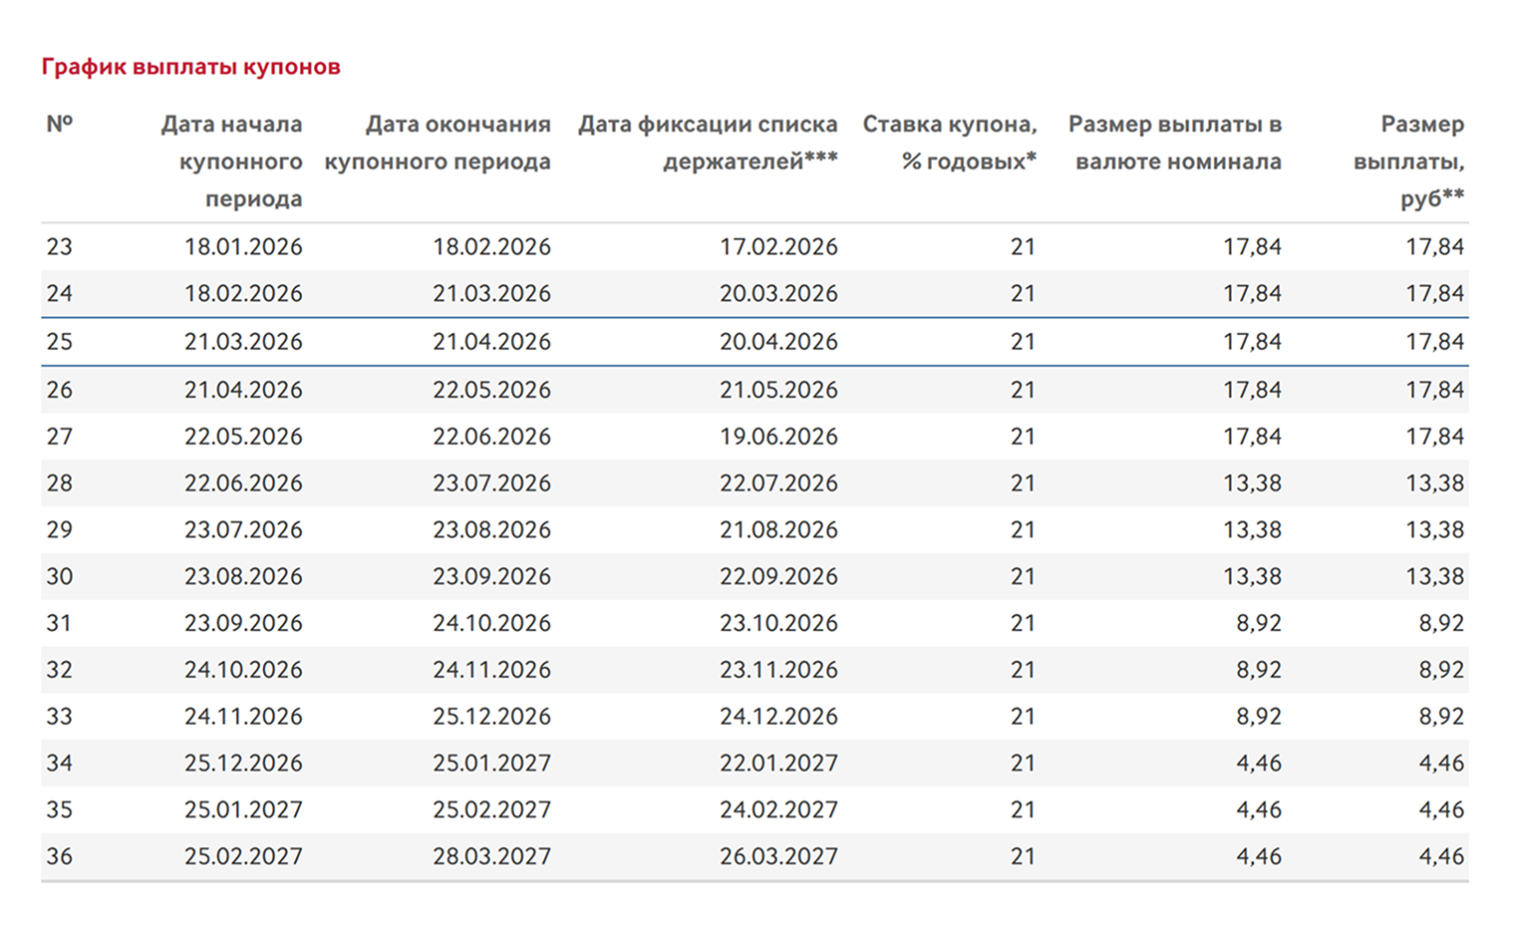The image size is (1515, 943).
Task: Click 'Дата начала купонного периода' header
Action: [231, 161]
